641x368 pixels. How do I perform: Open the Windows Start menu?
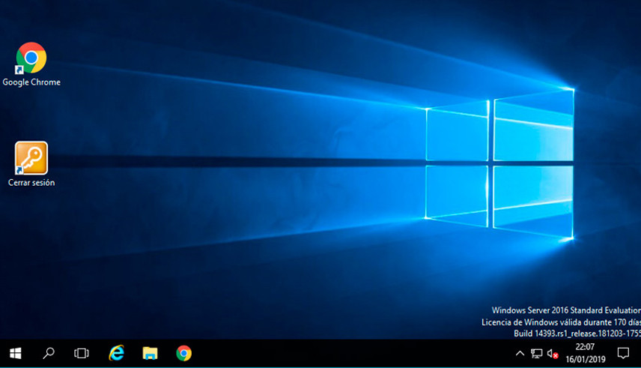pos(15,353)
